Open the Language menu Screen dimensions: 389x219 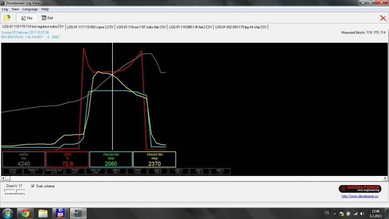point(30,9)
